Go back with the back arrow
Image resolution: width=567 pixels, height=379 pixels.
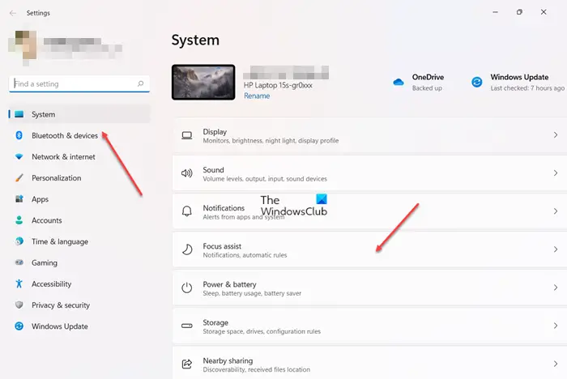[13, 13]
